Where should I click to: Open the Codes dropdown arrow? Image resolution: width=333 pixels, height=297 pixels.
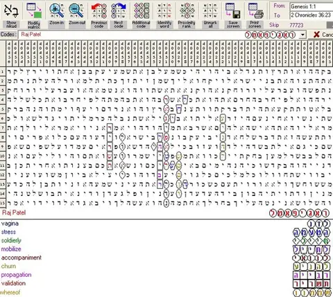[x=302, y=35]
